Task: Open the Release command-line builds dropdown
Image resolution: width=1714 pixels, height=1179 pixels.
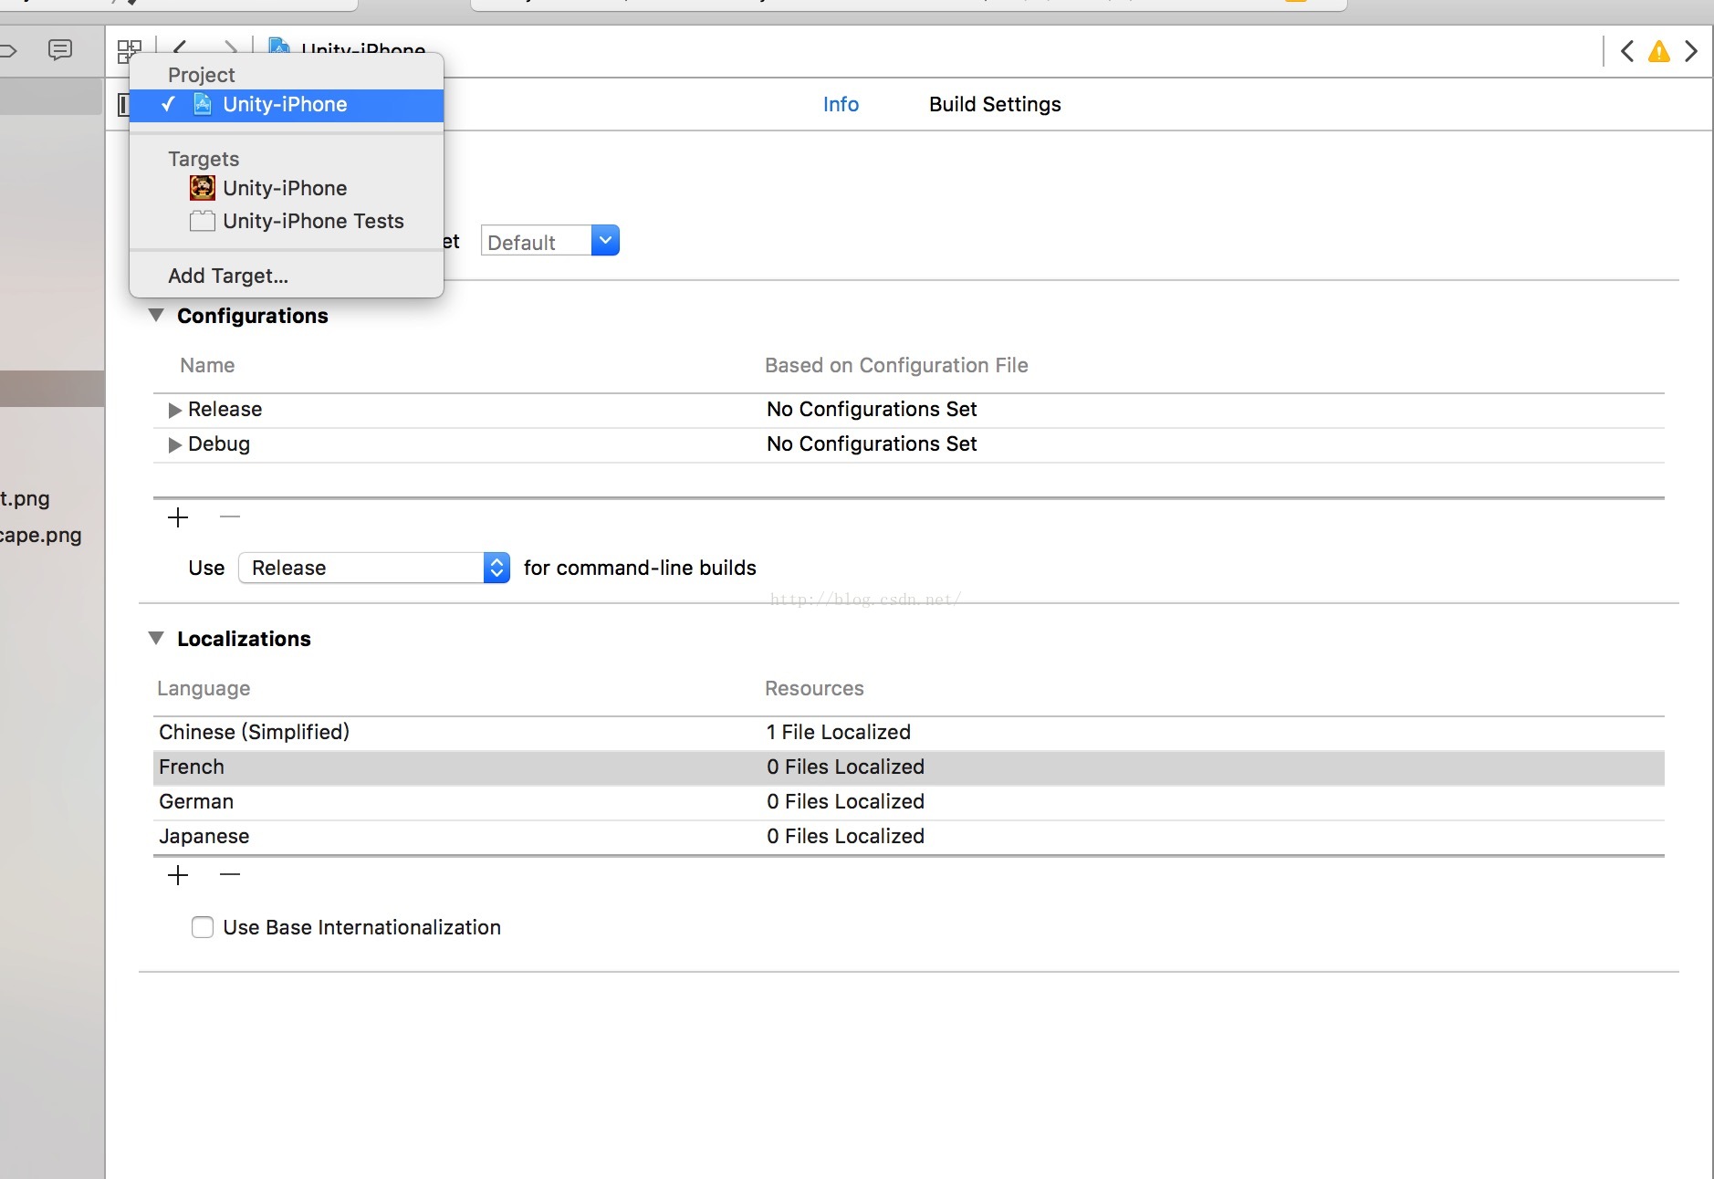Action: coord(374,568)
